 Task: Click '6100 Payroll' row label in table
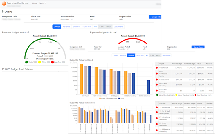pyautogui.click(x=163, y=68)
